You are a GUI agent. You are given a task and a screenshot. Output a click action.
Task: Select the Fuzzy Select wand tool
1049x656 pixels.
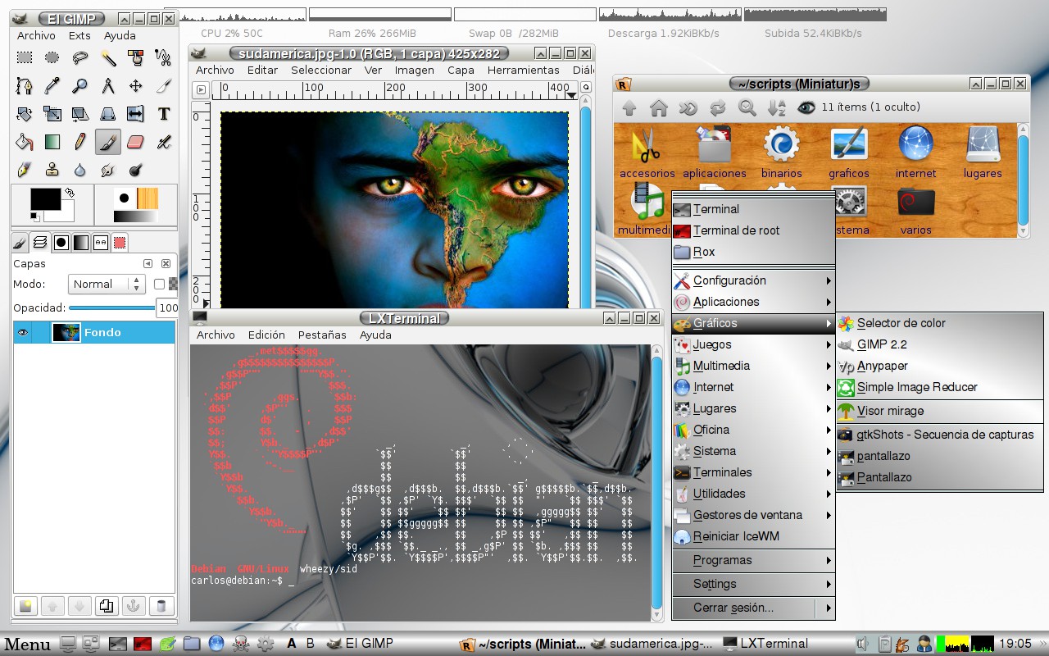(x=108, y=57)
